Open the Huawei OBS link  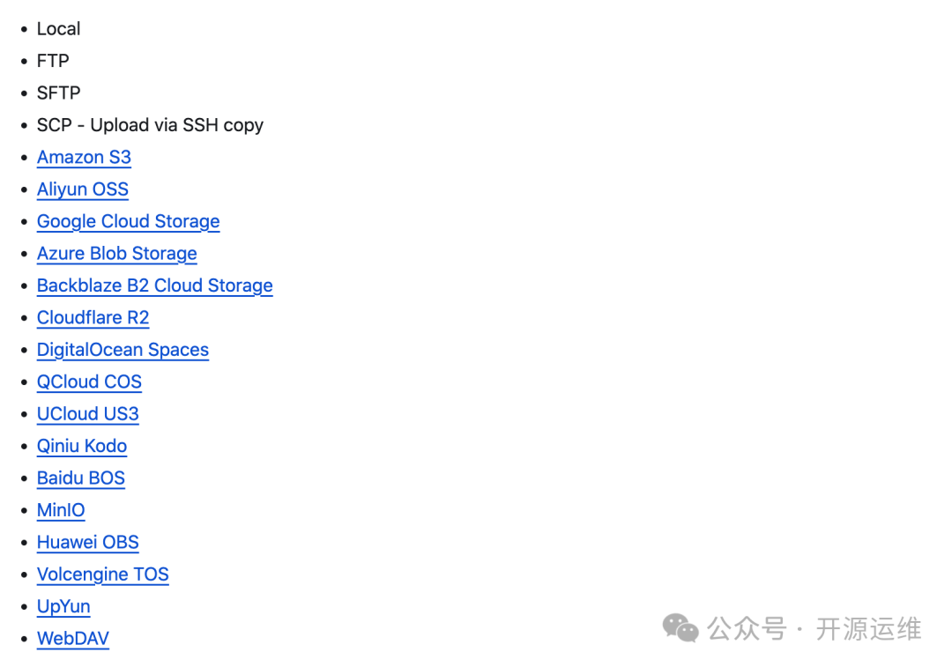tap(88, 543)
